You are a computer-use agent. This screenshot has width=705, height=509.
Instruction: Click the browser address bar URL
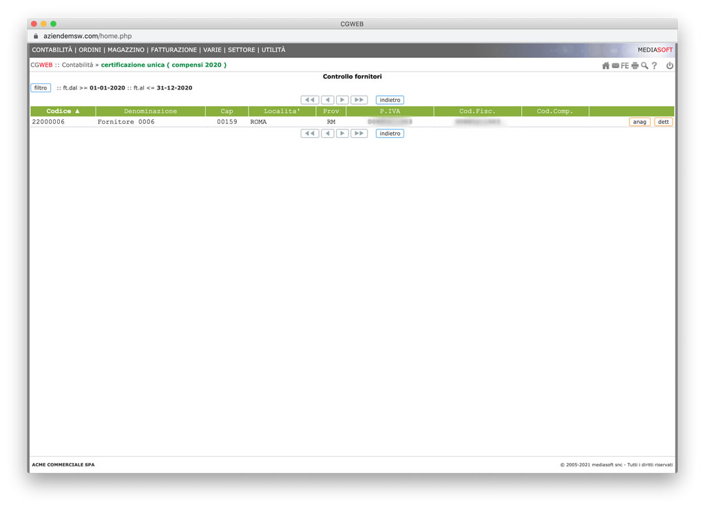pyautogui.click(x=87, y=36)
